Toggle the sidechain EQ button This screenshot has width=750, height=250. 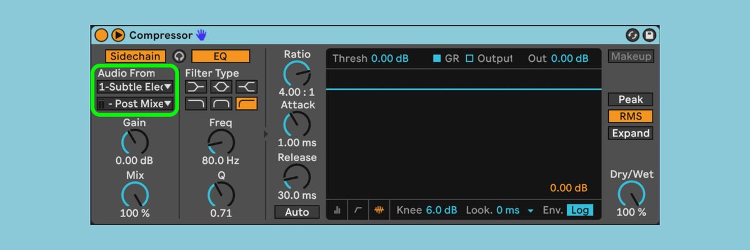[x=221, y=56]
